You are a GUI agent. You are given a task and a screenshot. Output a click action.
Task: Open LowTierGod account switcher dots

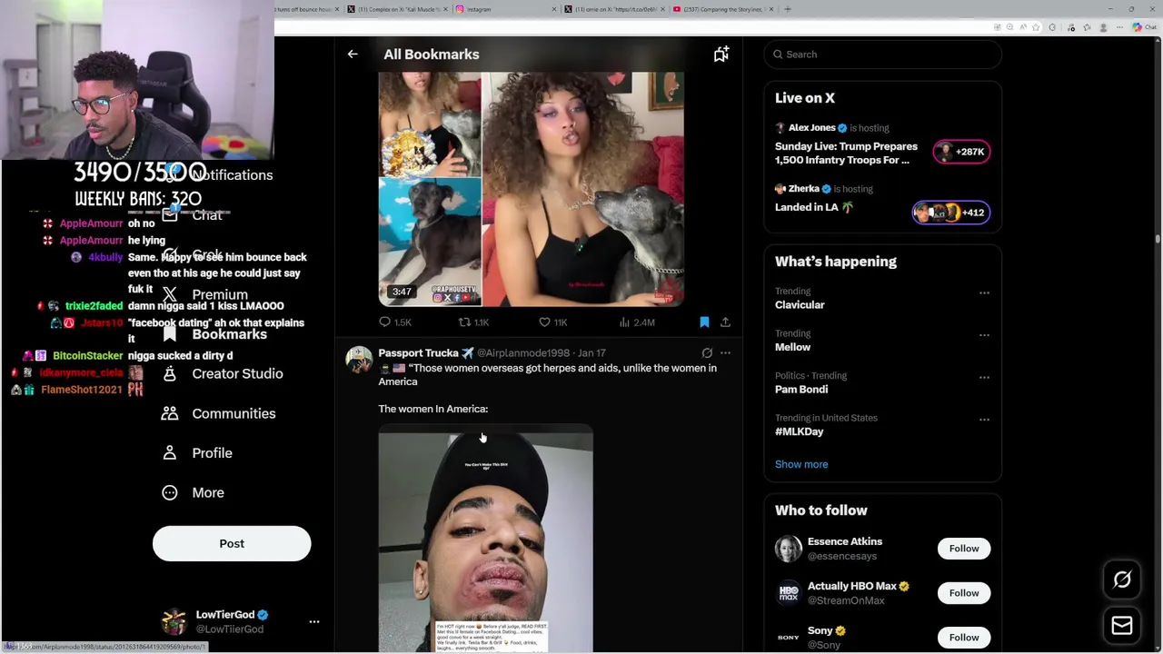(x=314, y=622)
